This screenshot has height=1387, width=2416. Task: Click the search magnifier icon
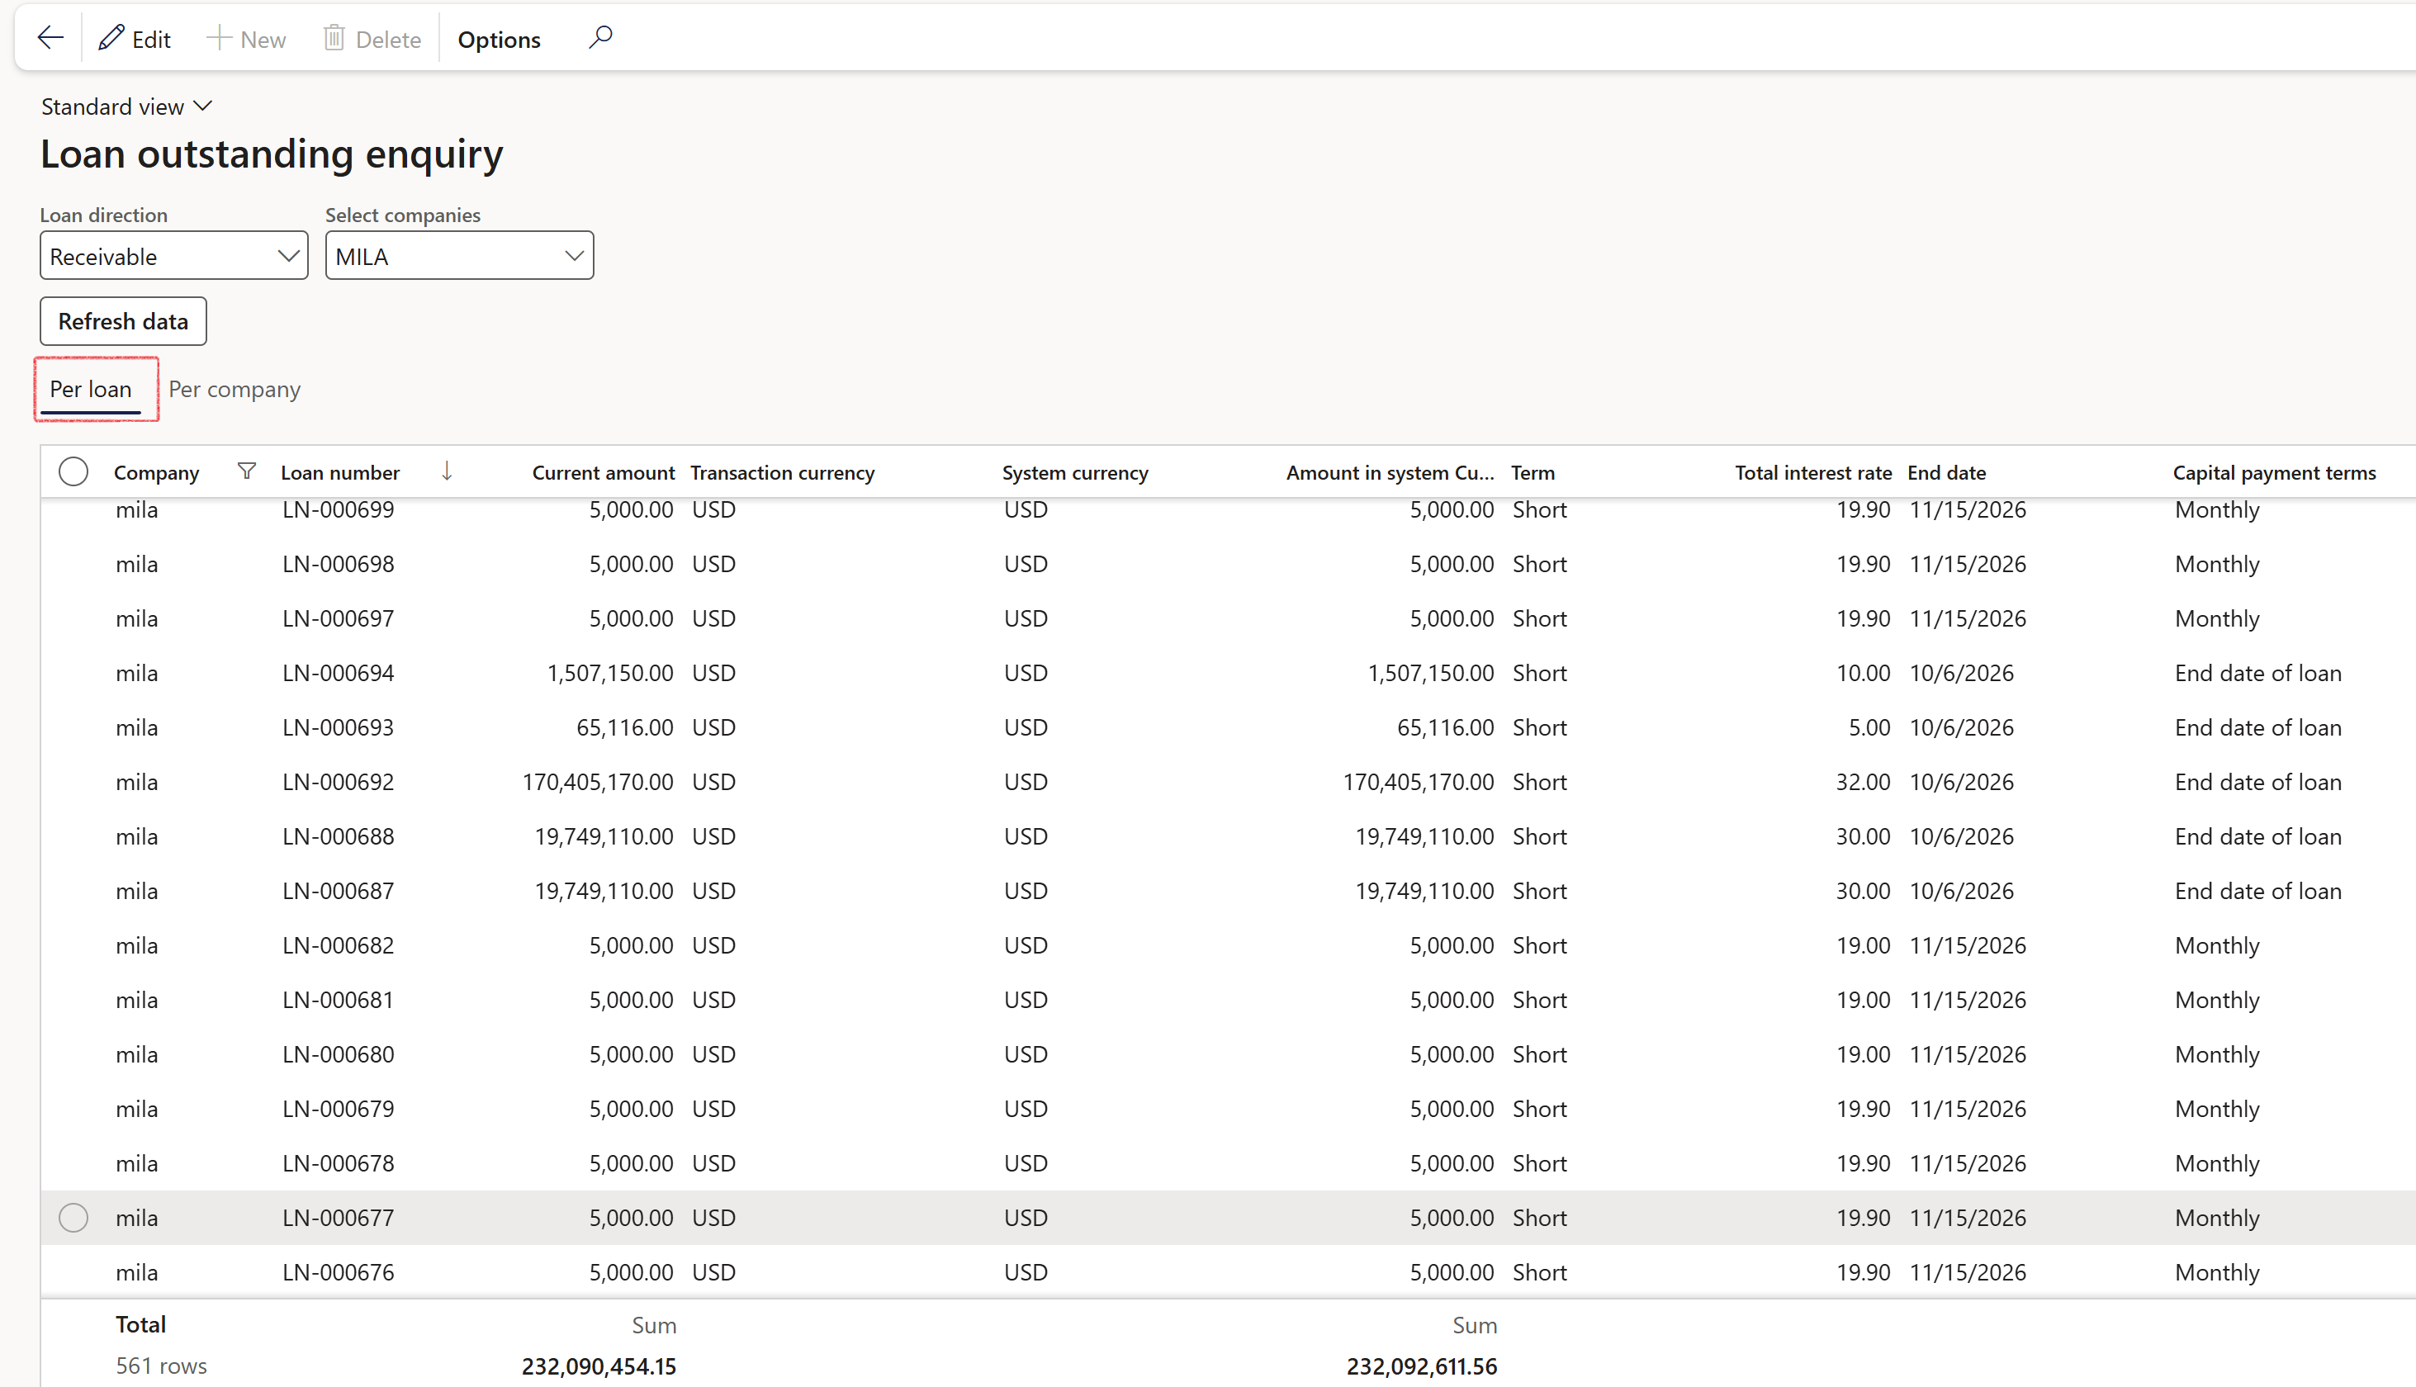coord(600,38)
